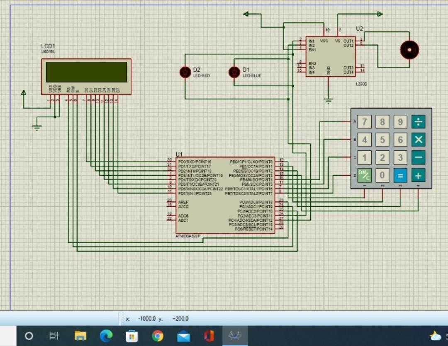Image resolution: width=448 pixels, height=346 pixels.
Task: Click the OneDrive icon in the system tray
Action: 436,336
